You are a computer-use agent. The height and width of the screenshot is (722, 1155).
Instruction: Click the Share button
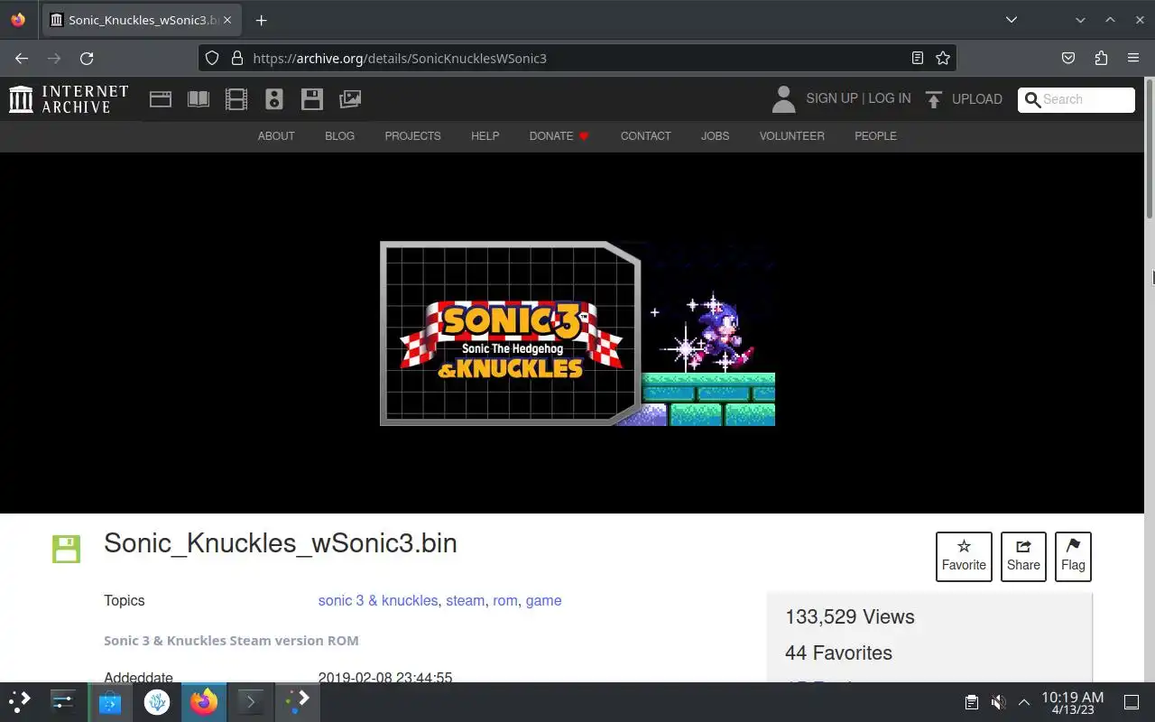click(1023, 557)
